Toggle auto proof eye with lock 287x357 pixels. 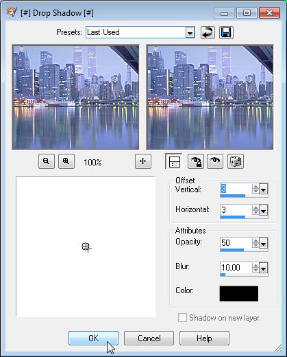[196, 161]
